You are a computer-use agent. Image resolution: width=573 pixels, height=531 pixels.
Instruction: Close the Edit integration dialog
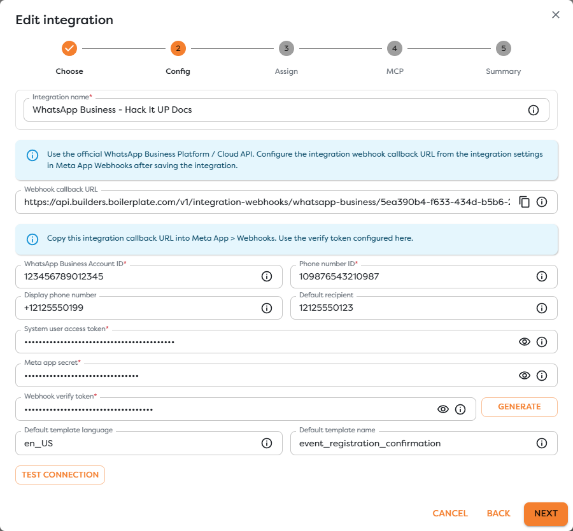point(555,15)
